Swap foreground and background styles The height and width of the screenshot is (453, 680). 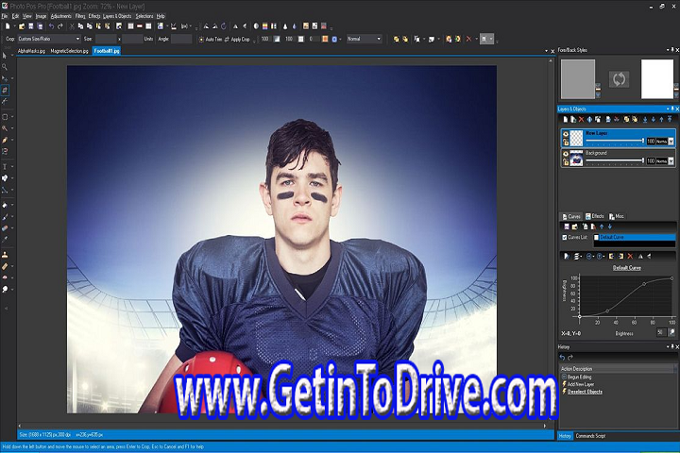coord(619,79)
